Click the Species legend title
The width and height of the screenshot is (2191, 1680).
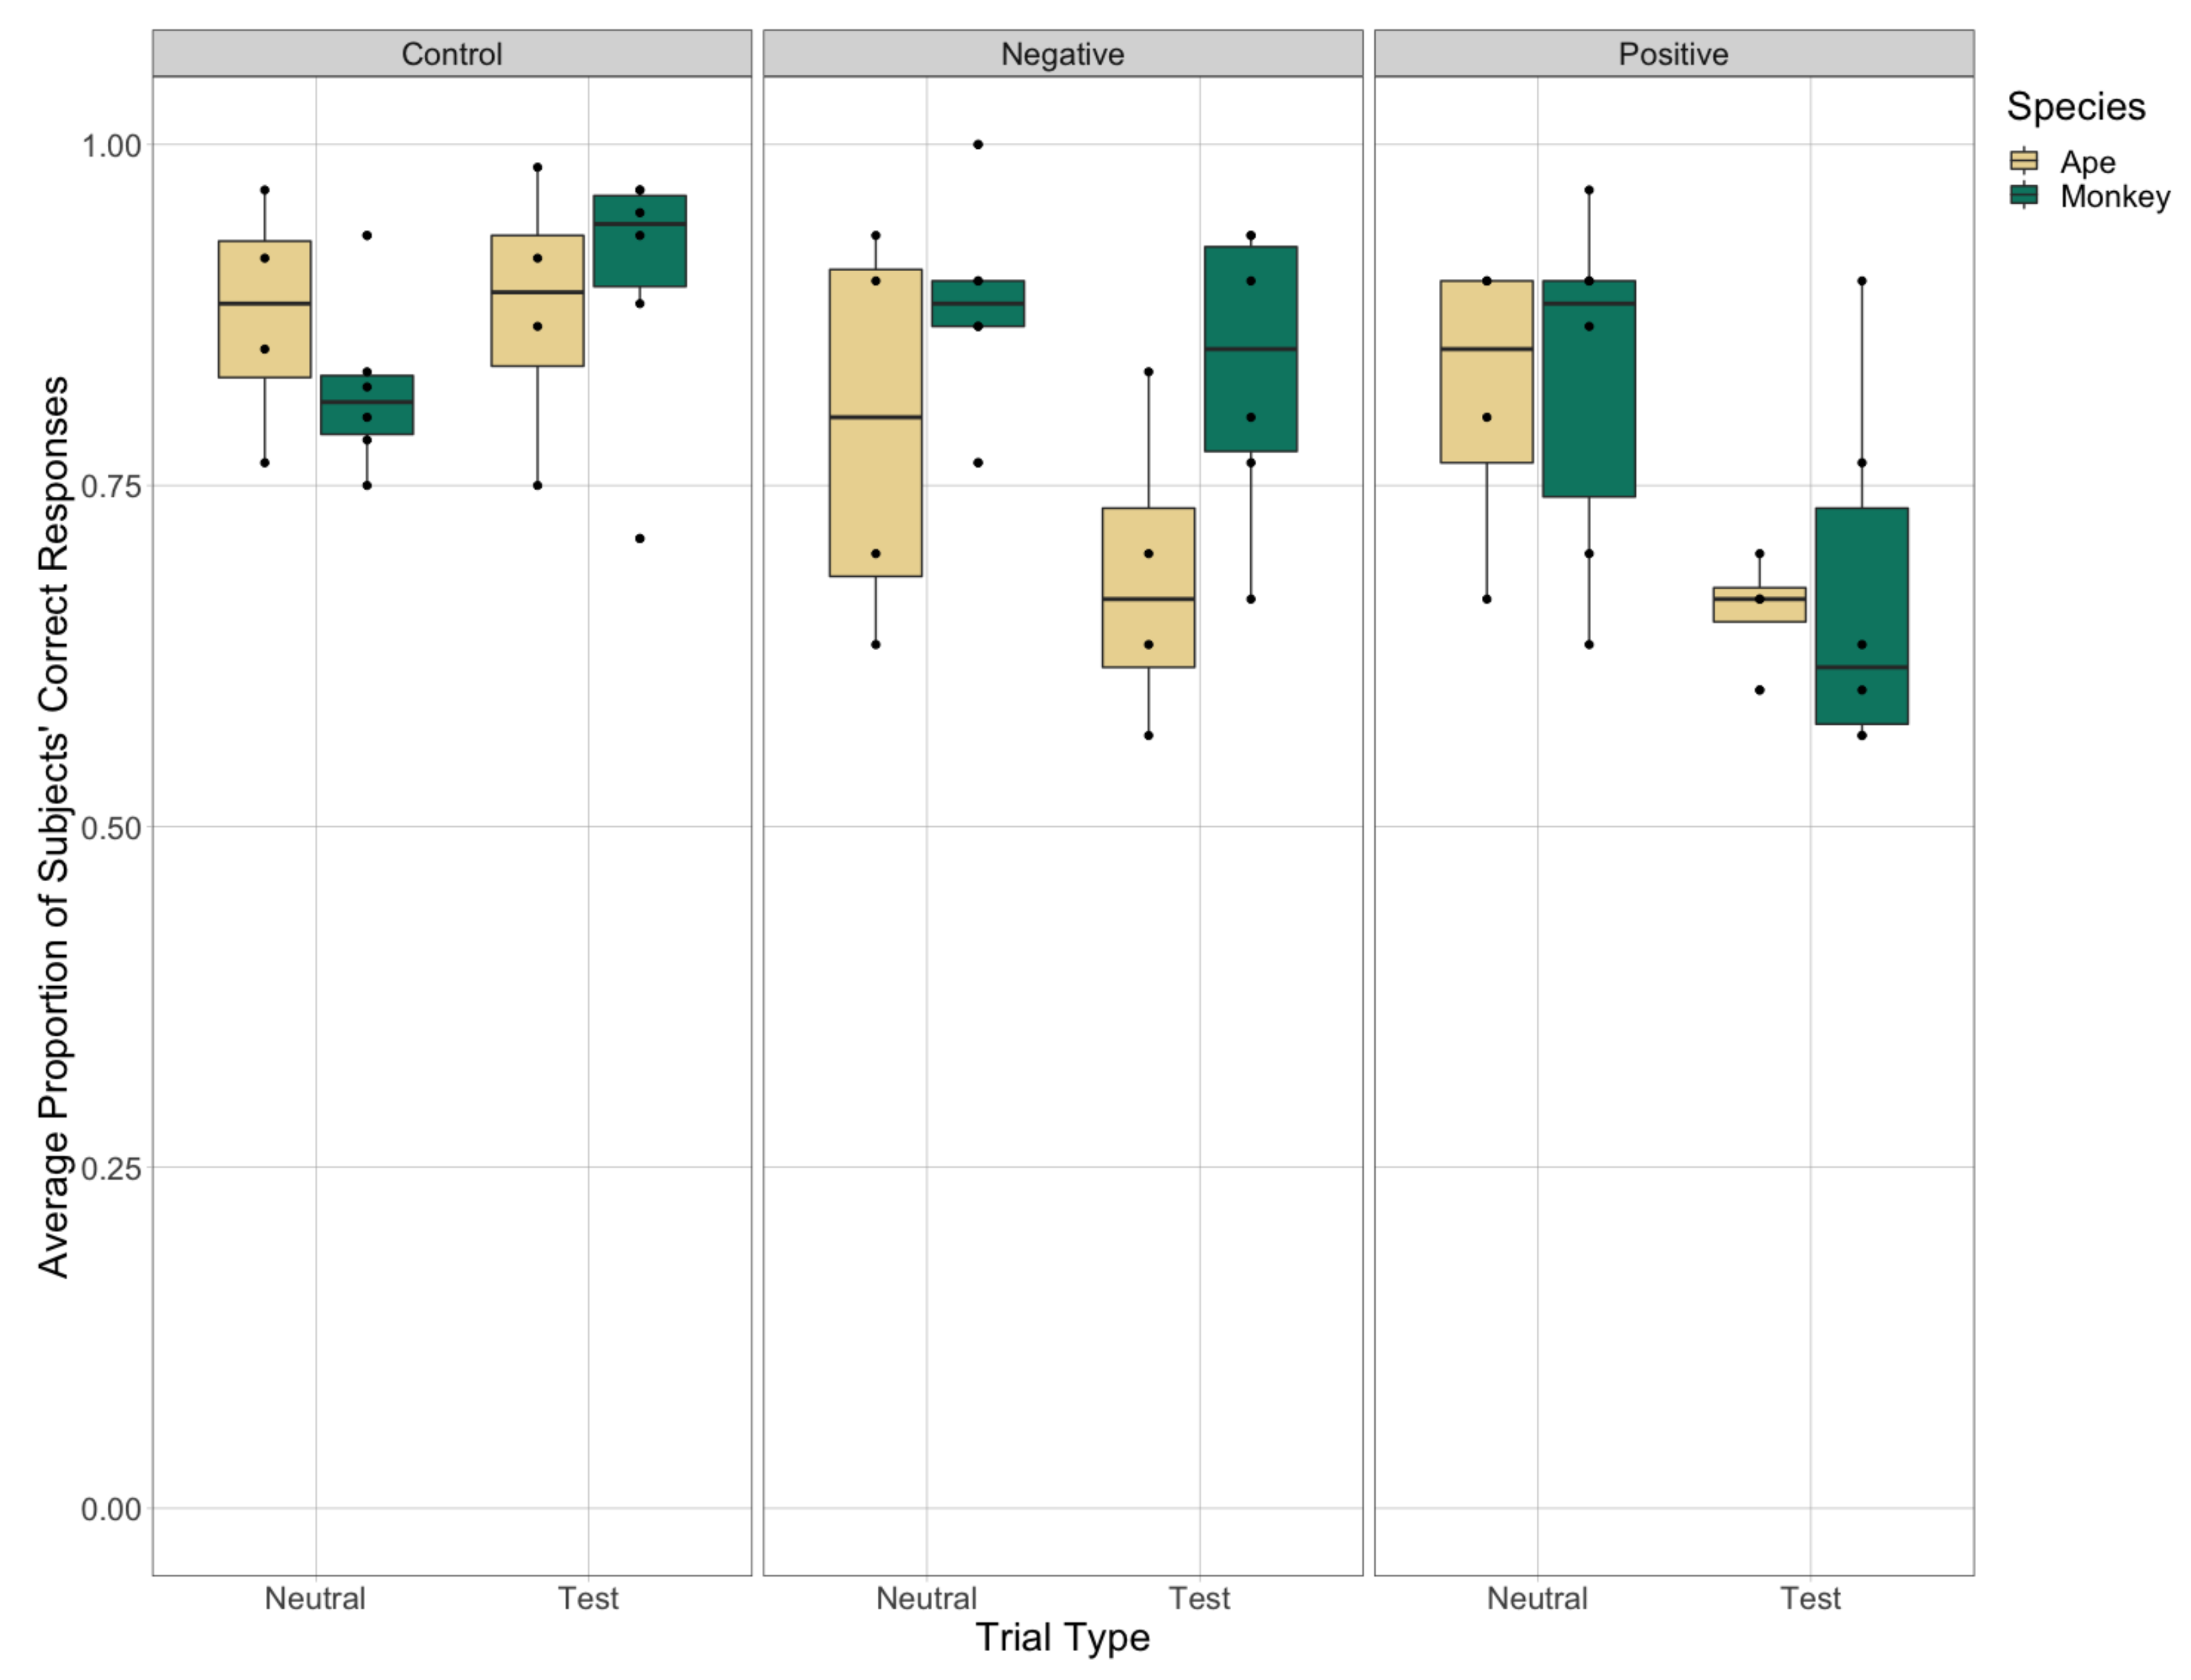tap(2075, 107)
